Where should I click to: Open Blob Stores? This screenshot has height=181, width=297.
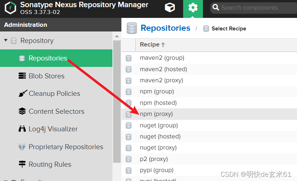pyautogui.click(x=46, y=76)
